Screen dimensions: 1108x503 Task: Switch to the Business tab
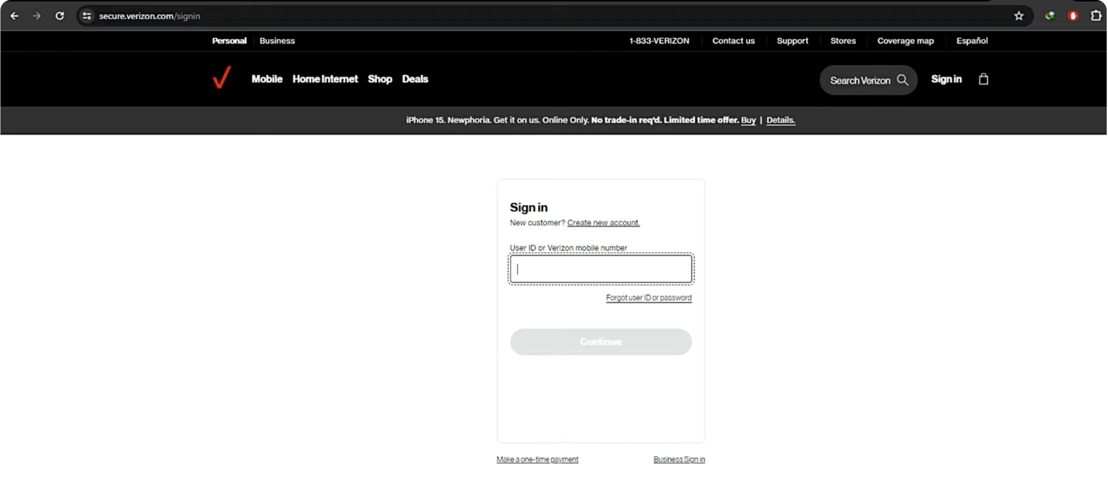[277, 41]
